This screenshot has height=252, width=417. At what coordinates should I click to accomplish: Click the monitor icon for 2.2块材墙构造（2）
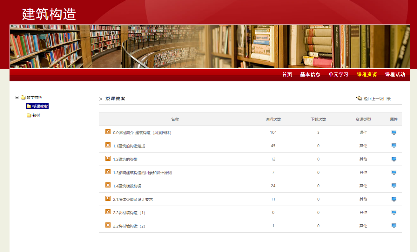394,226
